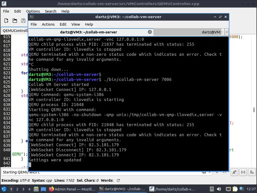Click the refresh word count icon in status bar
257x193 pixels.
pyautogui.click(x=118, y=180)
